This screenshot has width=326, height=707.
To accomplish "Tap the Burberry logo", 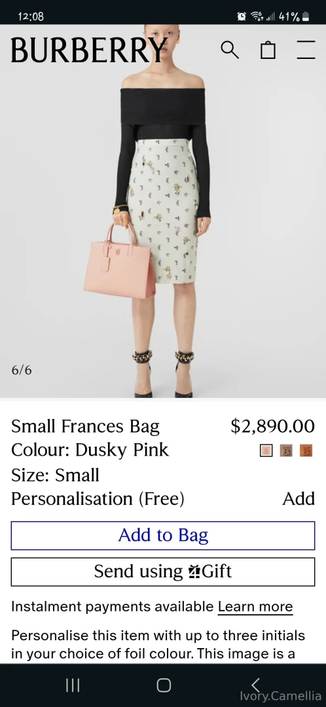I will 89,50.
